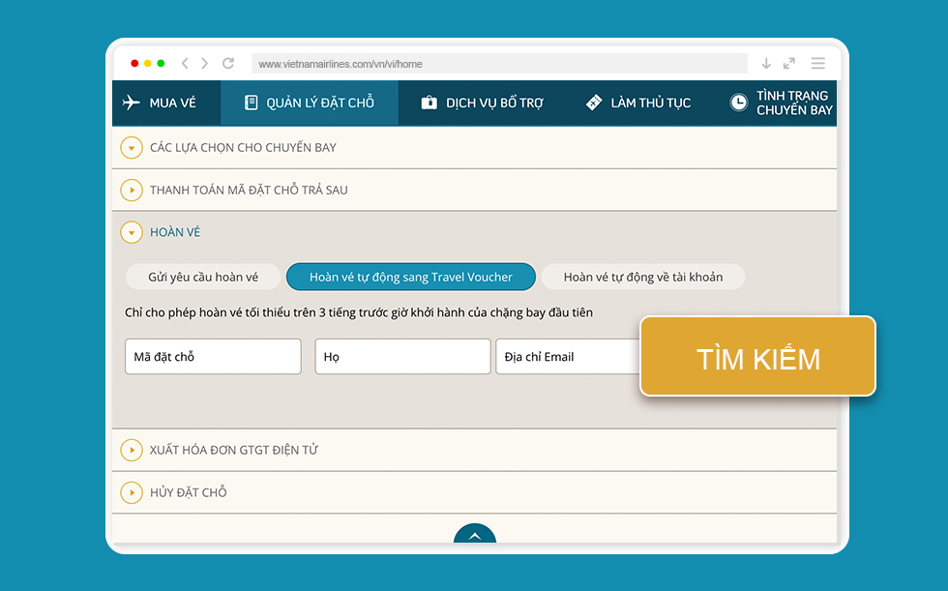Screen dimensions: 948x591
Task: Select Hoàn vé tự động về tài khoản
Action: click(x=643, y=277)
